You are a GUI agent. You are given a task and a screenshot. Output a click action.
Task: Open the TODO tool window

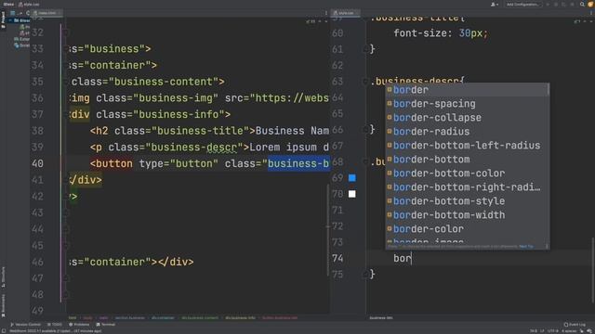coord(55,325)
